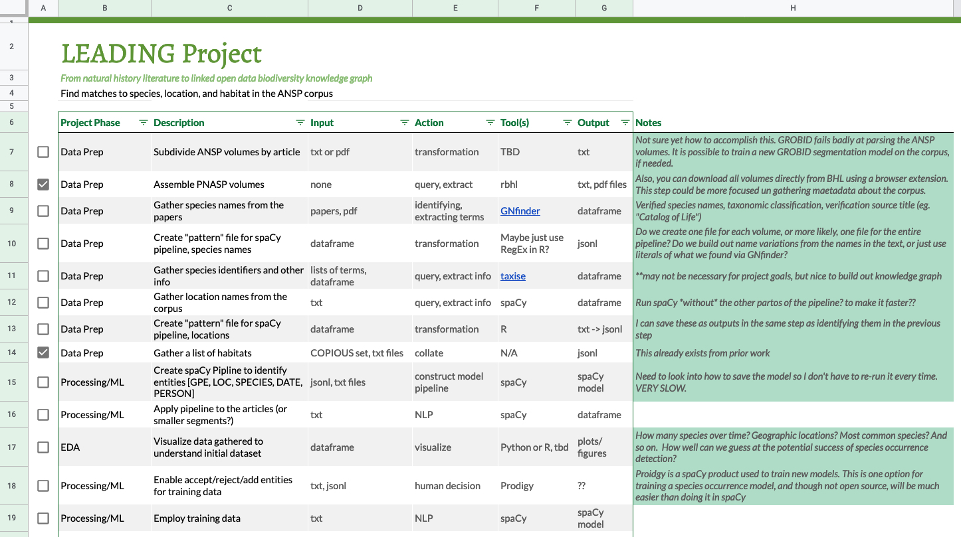
Task: Tick checkbox for Gather species identifiers row
Action: [x=43, y=276]
